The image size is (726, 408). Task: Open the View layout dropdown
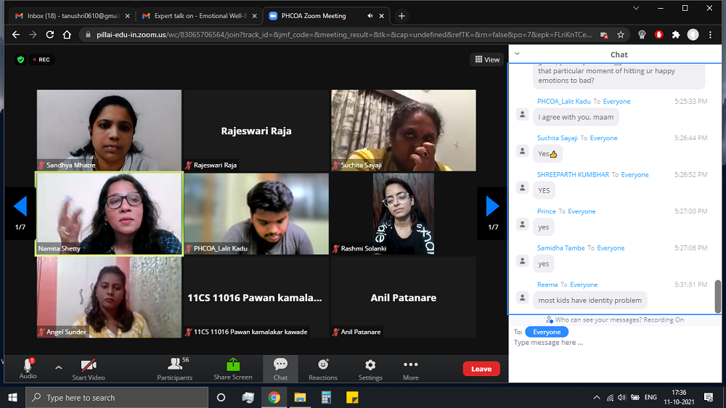pyautogui.click(x=487, y=60)
